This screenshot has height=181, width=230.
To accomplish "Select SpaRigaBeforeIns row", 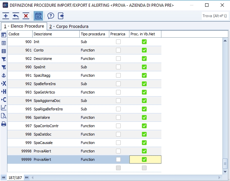I will pos(84,109).
